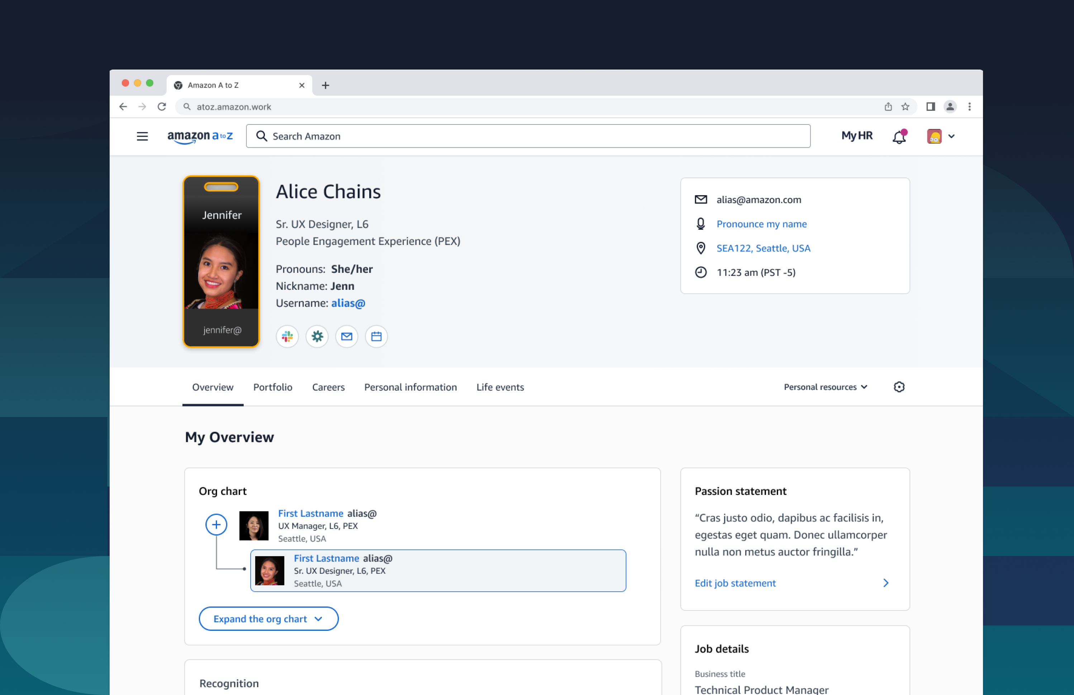This screenshot has width=1074, height=695.
Task: Click the email icon button under username
Action: (346, 336)
